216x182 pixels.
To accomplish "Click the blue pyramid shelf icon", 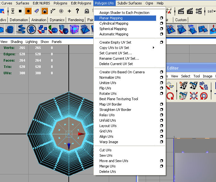I will pos(85,29).
